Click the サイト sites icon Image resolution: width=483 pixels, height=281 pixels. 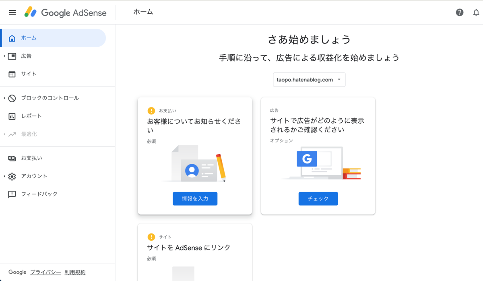coord(12,74)
